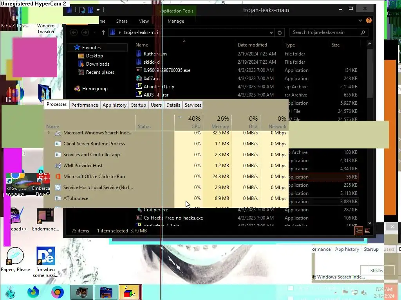Open the Share ribbon tab in Explorer
The width and height of the screenshot is (401, 300).
coord(122,21)
